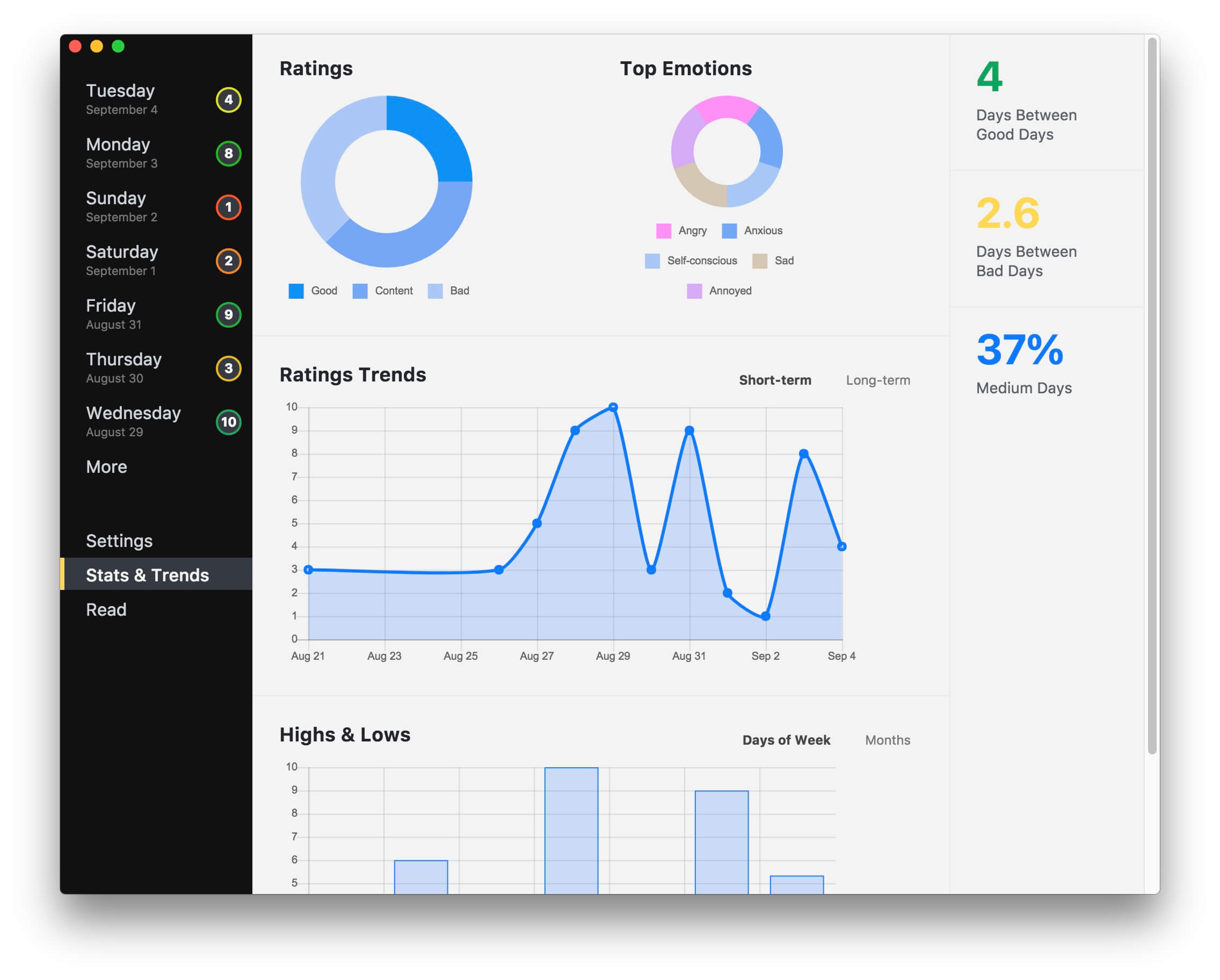Toggle the Good series in Ratings legend

click(313, 291)
